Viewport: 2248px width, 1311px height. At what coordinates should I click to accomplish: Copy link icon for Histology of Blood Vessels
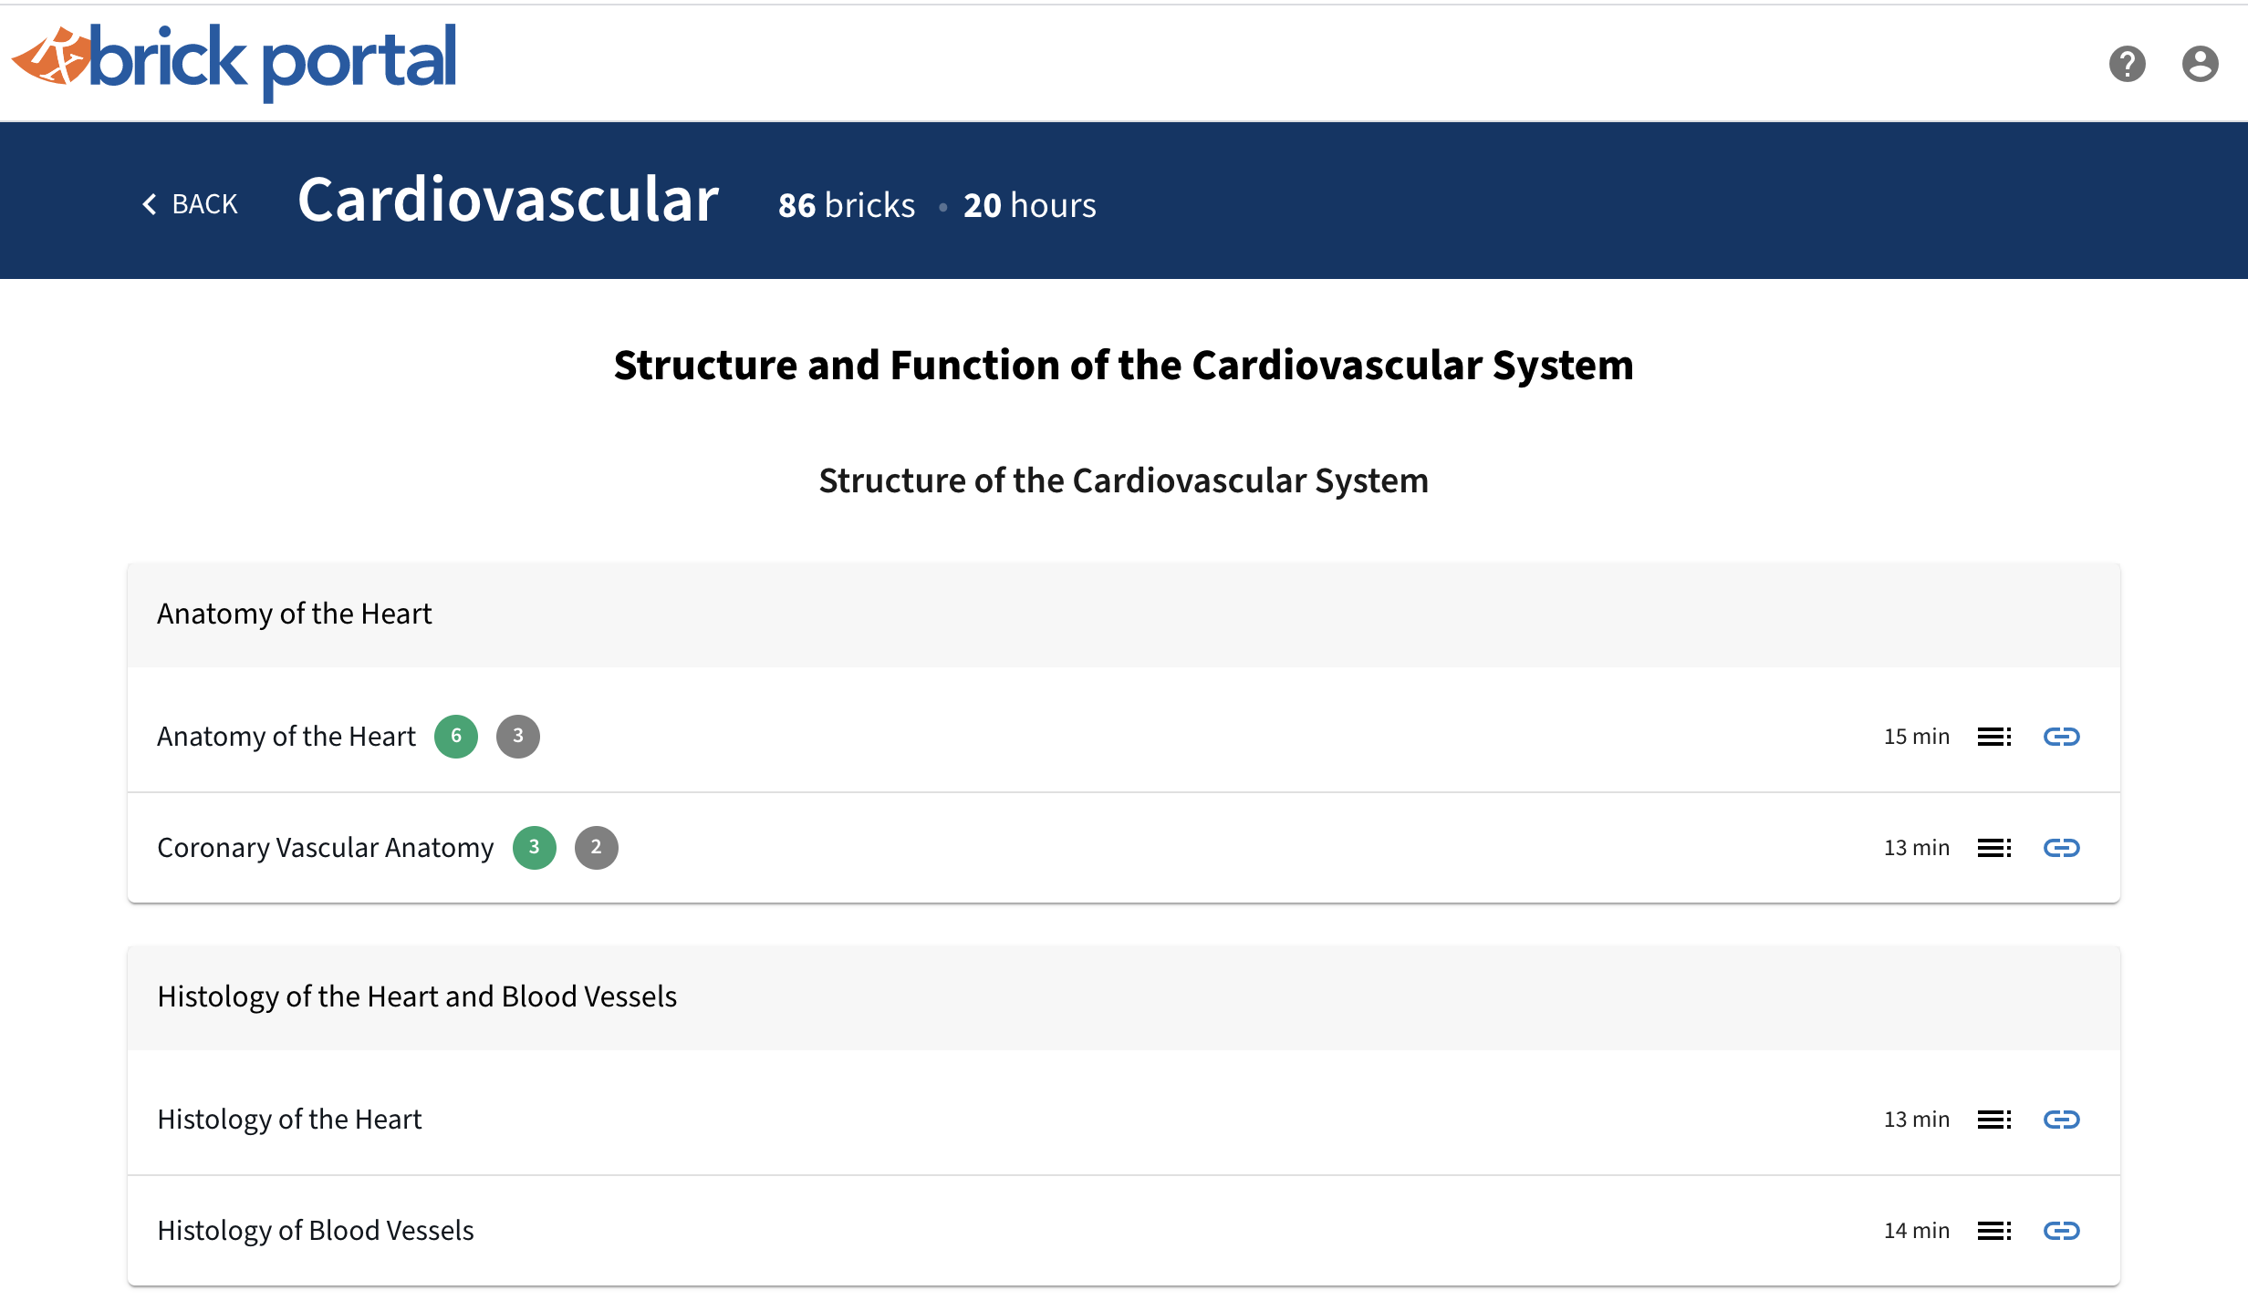[x=2061, y=1231]
